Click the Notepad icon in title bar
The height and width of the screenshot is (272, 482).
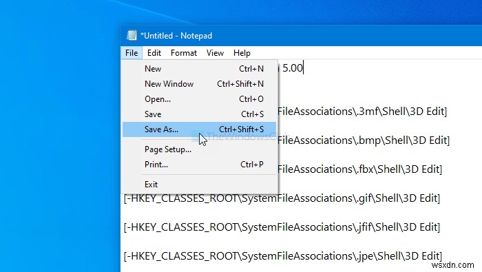132,35
